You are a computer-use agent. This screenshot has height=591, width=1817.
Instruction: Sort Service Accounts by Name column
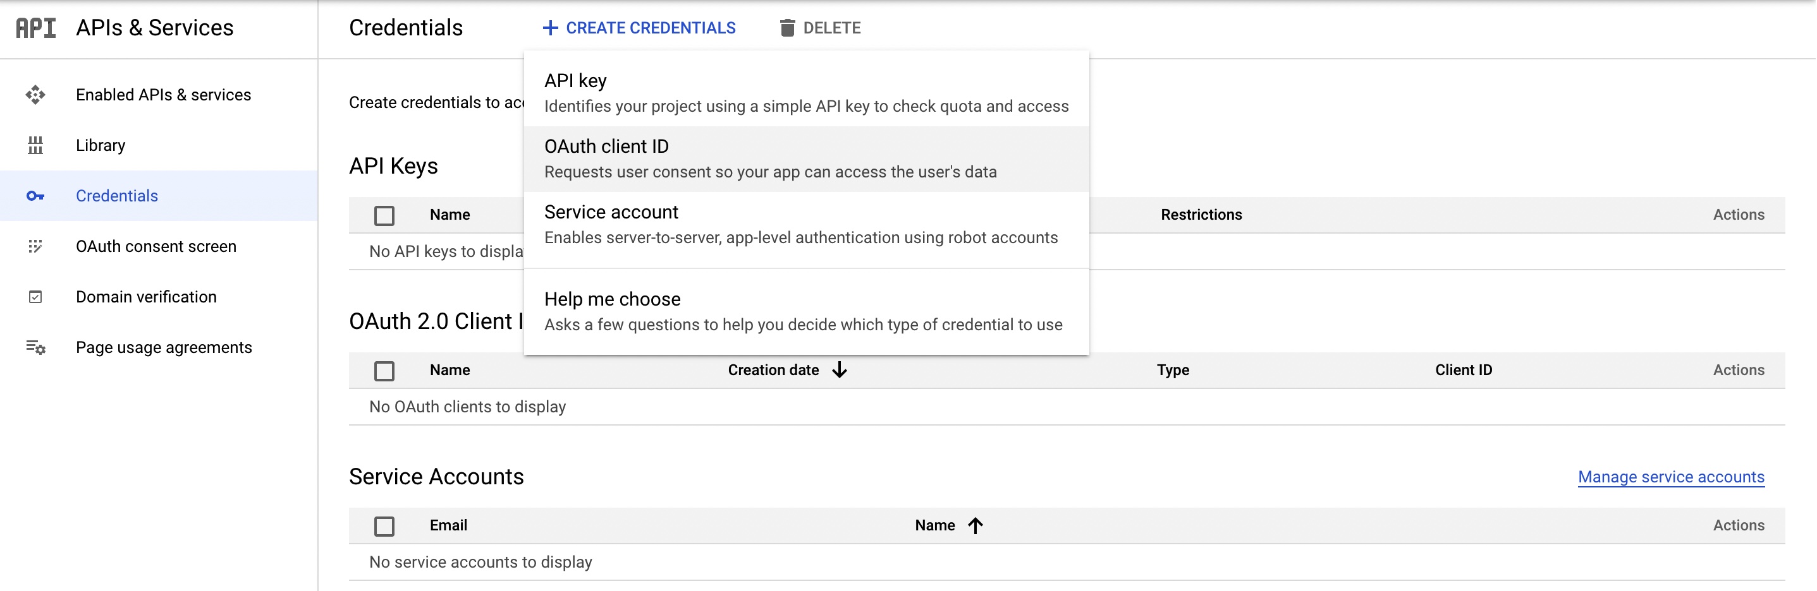click(934, 525)
